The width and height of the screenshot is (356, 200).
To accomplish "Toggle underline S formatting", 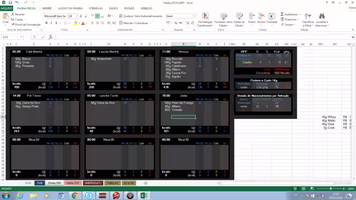I will click(56, 23).
